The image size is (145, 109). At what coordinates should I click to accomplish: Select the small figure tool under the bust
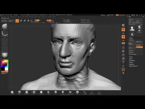click(x=132, y=35)
